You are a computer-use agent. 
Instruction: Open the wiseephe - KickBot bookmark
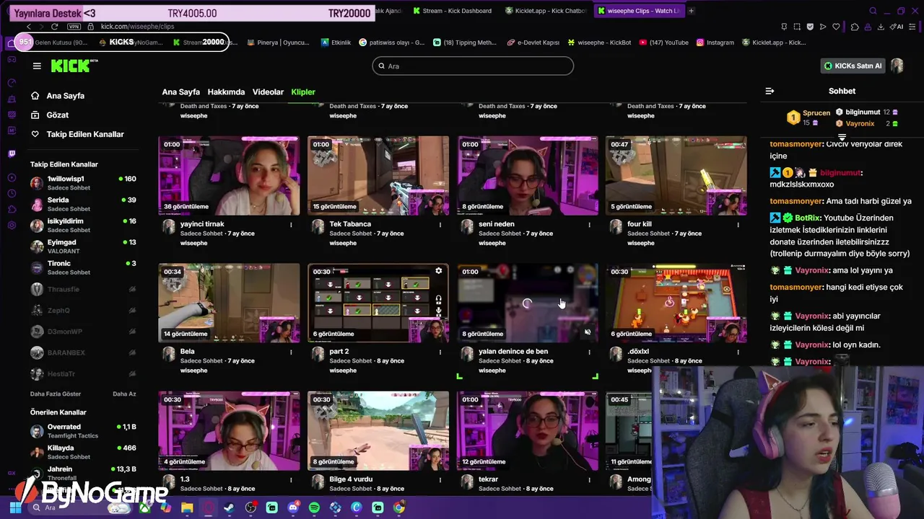click(599, 43)
